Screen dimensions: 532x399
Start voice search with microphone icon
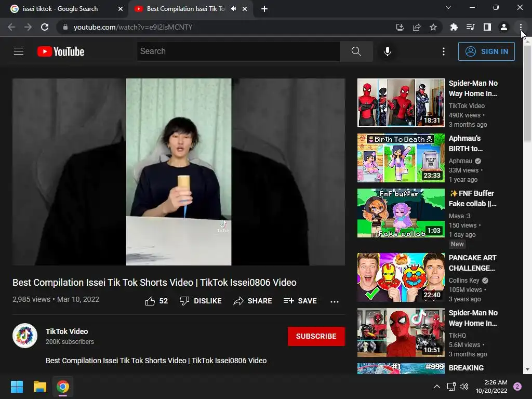click(x=388, y=51)
